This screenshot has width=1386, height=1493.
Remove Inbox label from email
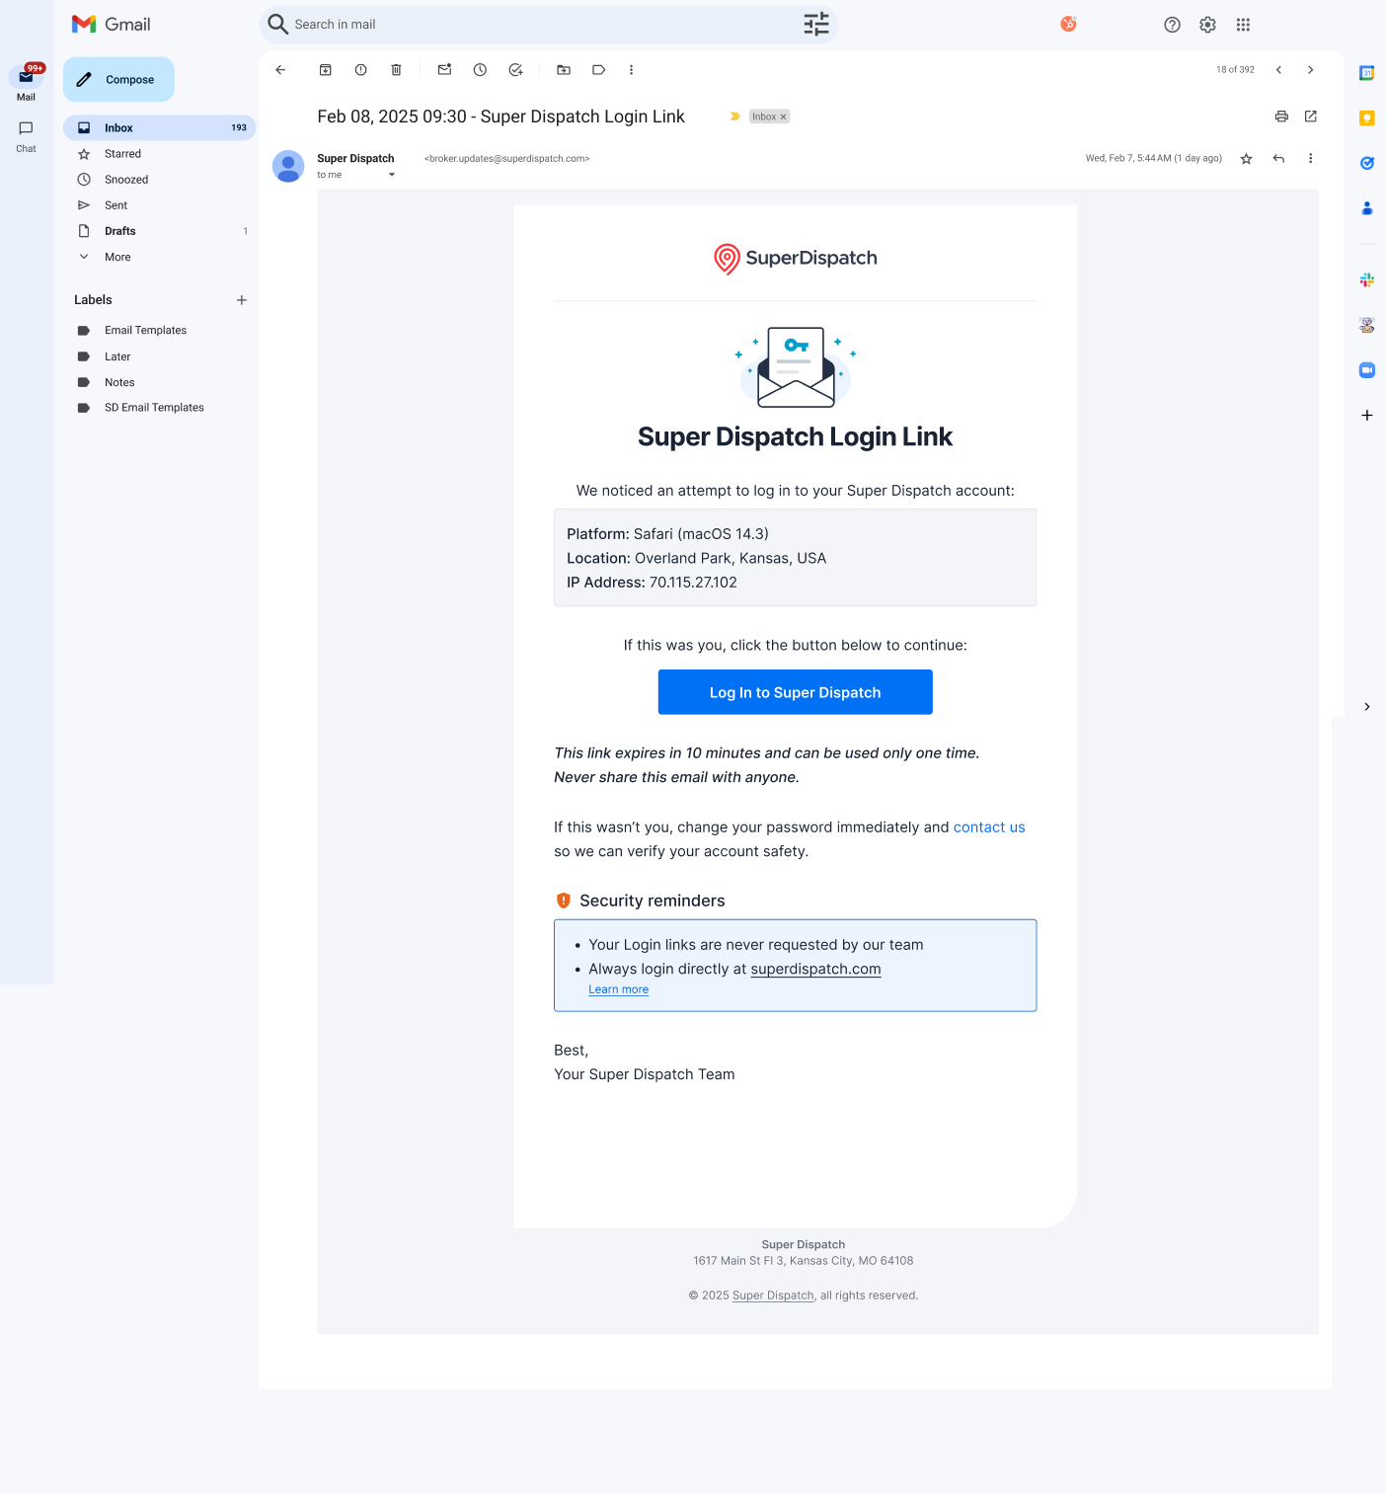[784, 117]
